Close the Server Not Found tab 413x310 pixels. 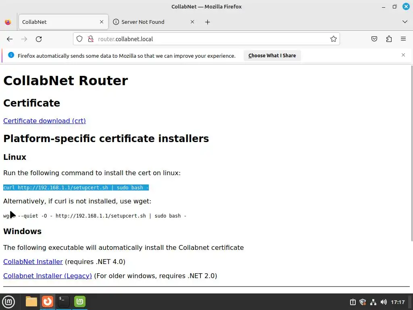coord(192,22)
